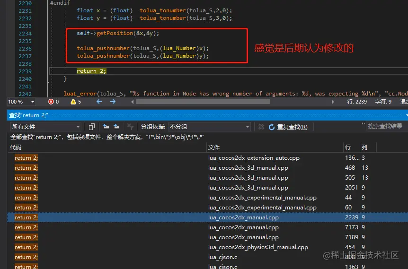Select lua_cocos2dx_3d_manual.cpp result at line 505
The image size is (408, 269).
coord(208,177)
